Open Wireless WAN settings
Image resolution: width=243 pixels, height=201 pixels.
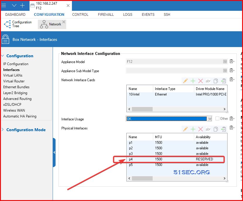[14, 110]
